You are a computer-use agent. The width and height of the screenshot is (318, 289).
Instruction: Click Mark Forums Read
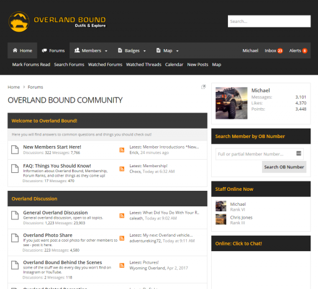click(31, 65)
